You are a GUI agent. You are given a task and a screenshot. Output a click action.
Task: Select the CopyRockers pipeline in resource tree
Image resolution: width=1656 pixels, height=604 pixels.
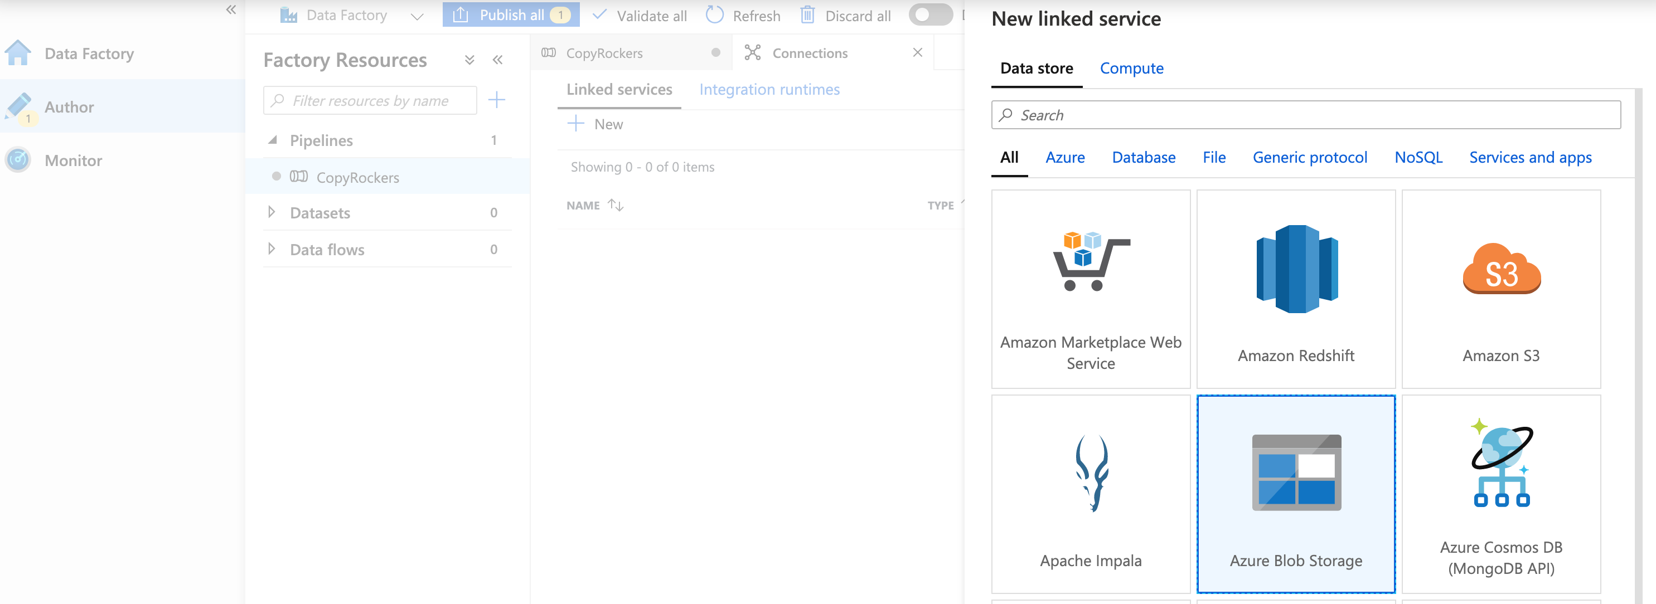coord(388,177)
